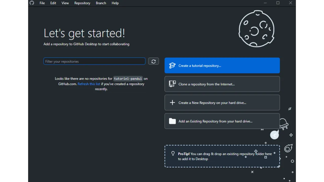Click the refresh repositories icon button
This screenshot has height=182, width=324.
coord(153,61)
